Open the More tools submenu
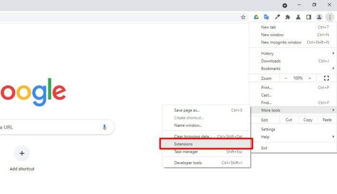 293,110
